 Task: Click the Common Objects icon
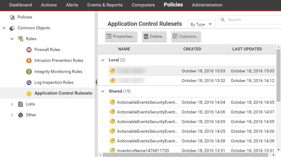(12, 28)
